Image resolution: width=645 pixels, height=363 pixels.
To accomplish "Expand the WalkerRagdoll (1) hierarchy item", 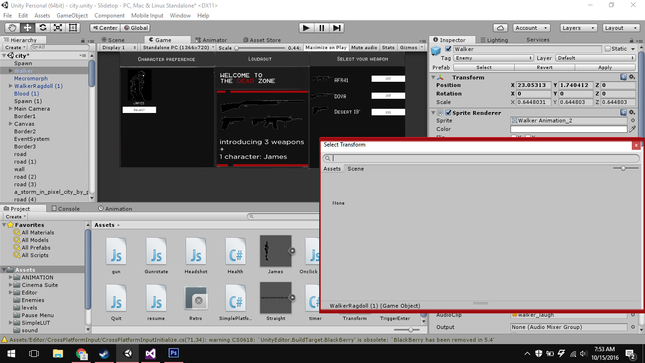I will (x=11, y=86).
